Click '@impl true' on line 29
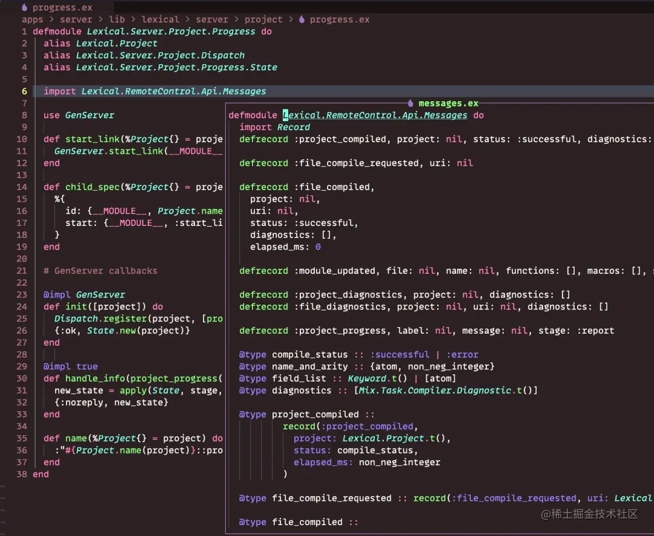This screenshot has width=654, height=536. point(70,366)
